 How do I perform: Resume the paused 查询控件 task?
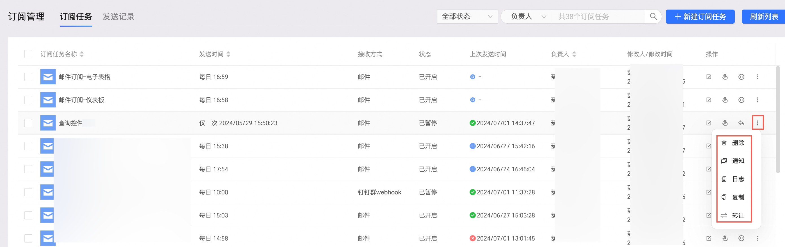click(741, 123)
